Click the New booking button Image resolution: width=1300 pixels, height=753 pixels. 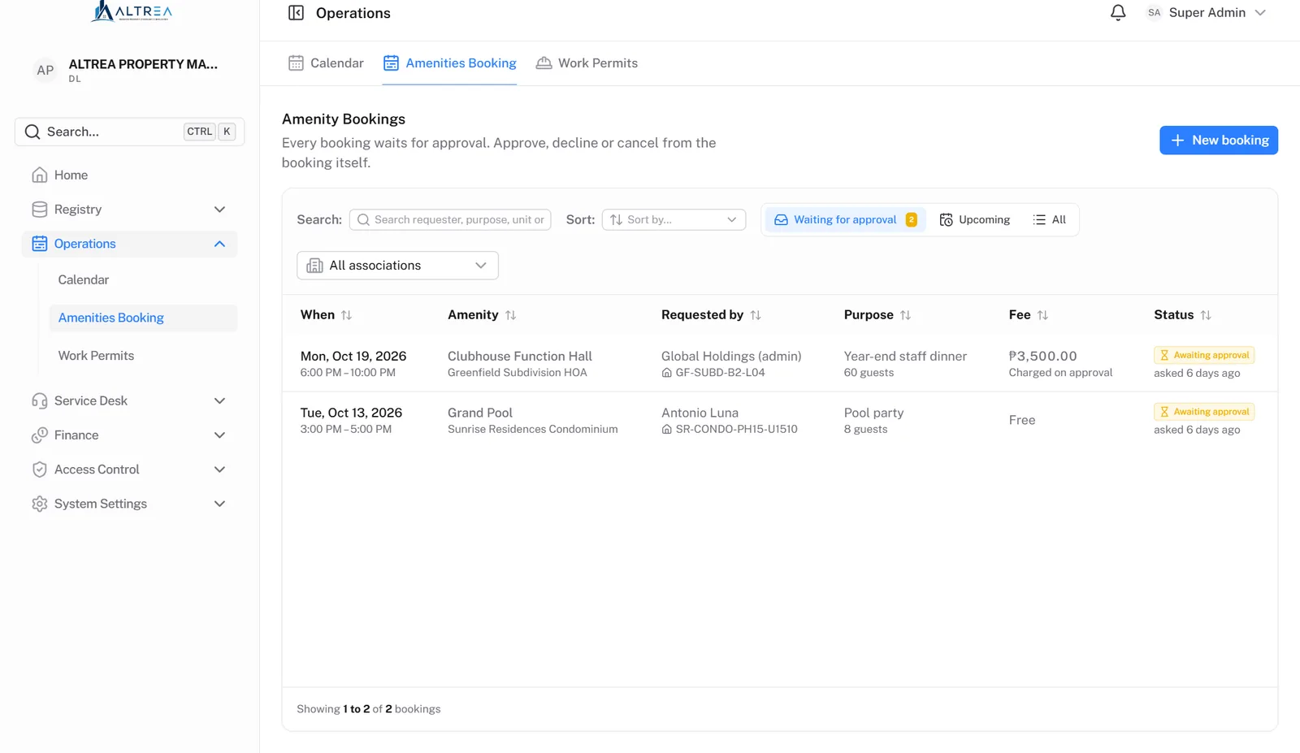(1219, 141)
